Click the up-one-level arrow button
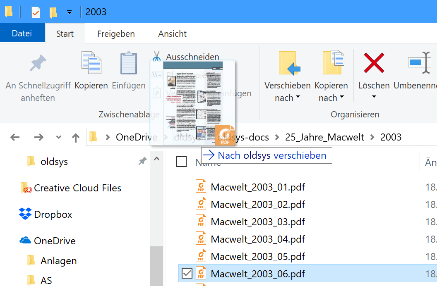The height and width of the screenshot is (286, 437). [75, 137]
